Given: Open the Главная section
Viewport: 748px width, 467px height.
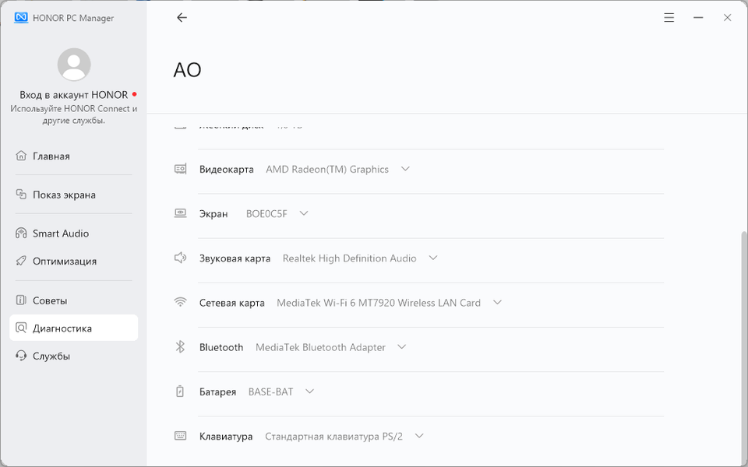Looking at the screenshot, I should click(51, 156).
